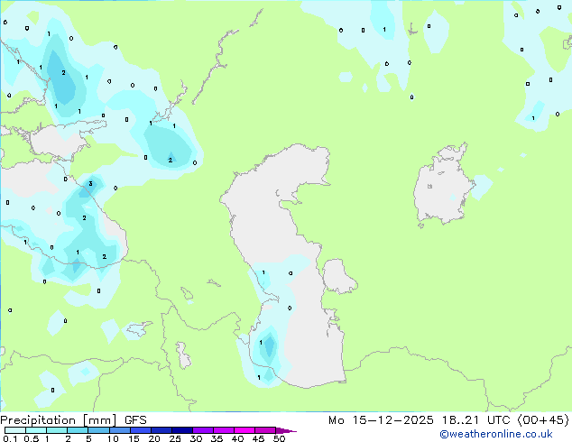Select the 40–45 mm magenta swatch
This screenshot has height=442, width=572.
point(244,430)
